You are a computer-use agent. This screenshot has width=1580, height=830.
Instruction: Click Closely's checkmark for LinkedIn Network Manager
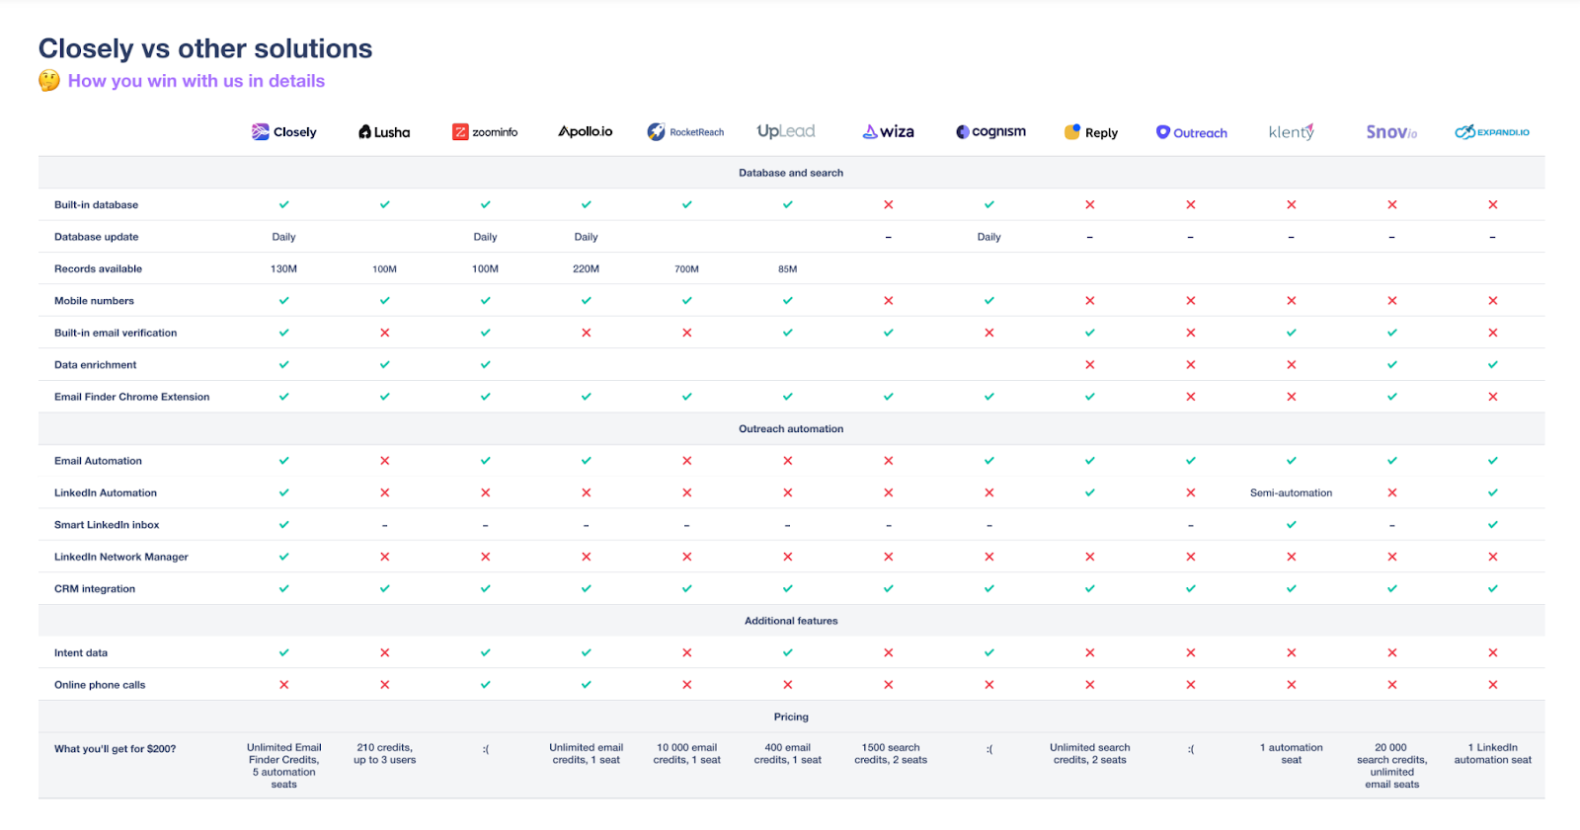click(284, 557)
